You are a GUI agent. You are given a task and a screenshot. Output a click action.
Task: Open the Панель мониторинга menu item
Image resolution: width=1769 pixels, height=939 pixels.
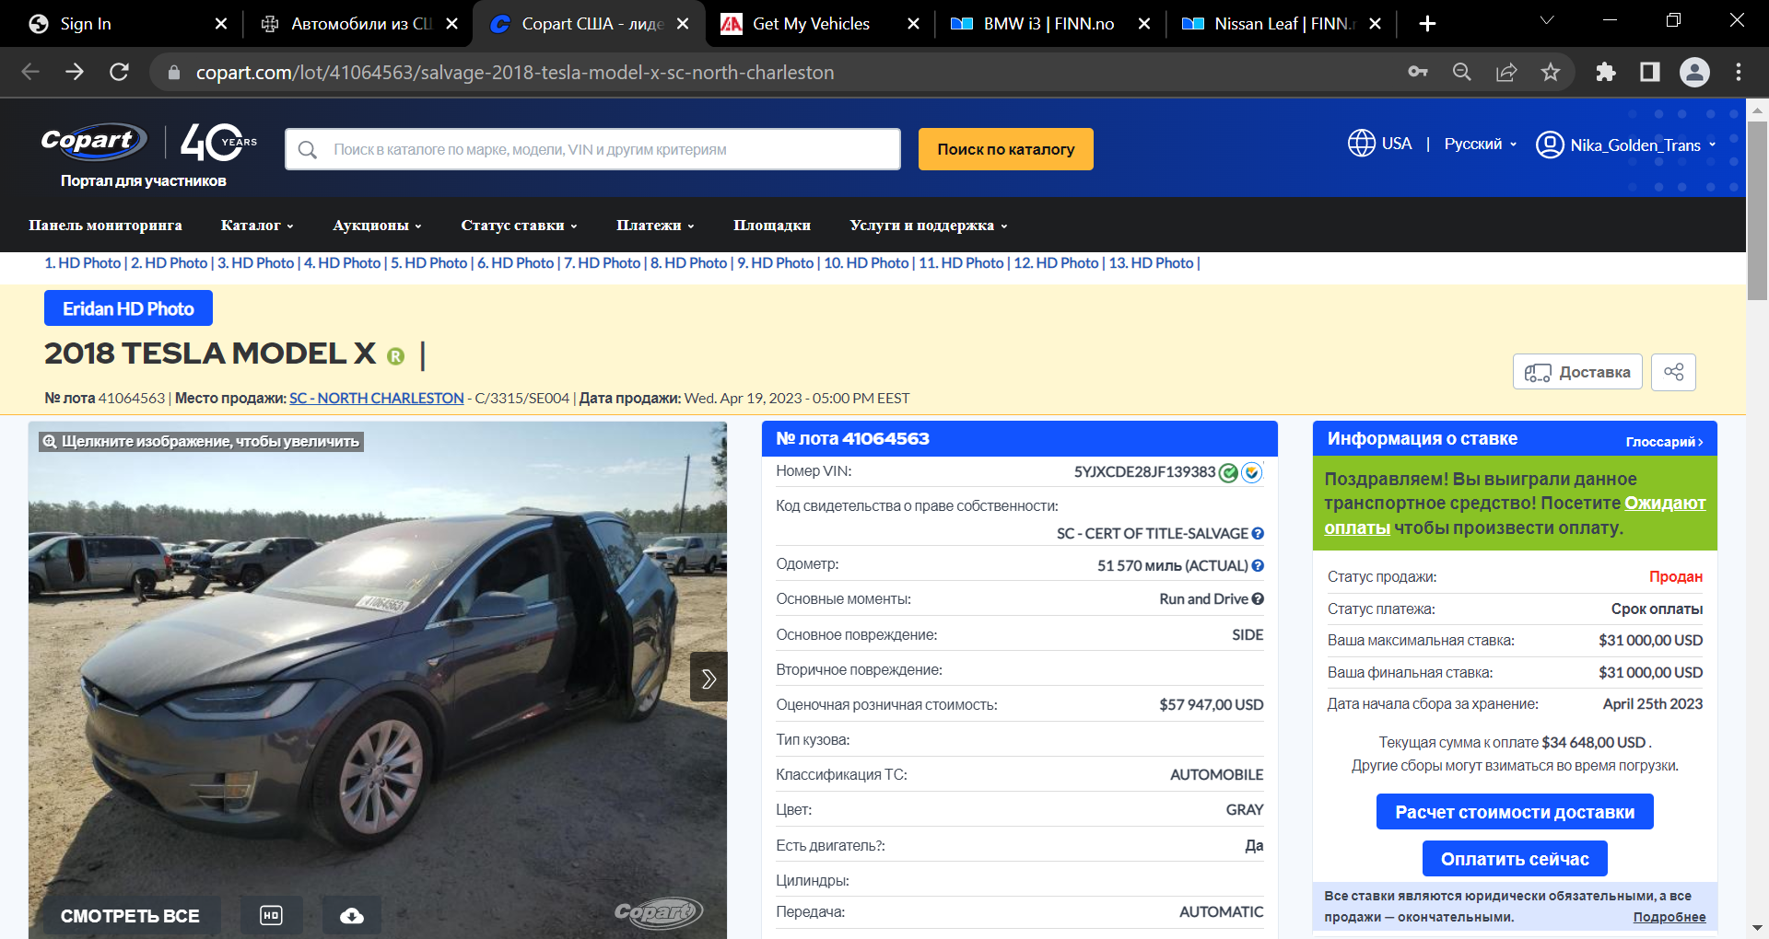(x=105, y=226)
